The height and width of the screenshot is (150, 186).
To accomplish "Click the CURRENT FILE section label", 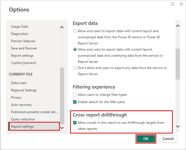I will click(x=21, y=74).
